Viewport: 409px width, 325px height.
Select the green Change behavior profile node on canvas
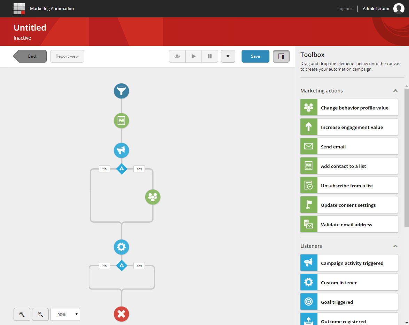pyautogui.click(x=152, y=197)
